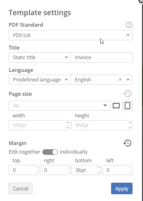This screenshot has width=143, height=201.
Task: Open the Static title type dropdown
Action: click(40, 57)
